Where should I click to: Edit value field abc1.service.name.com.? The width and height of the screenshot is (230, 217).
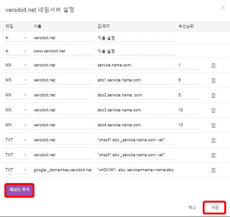[135, 80]
